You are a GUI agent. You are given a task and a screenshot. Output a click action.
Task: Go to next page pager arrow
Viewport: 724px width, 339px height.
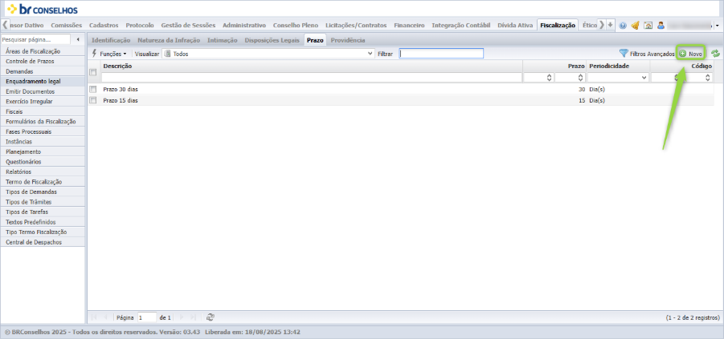(x=181, y=317)
